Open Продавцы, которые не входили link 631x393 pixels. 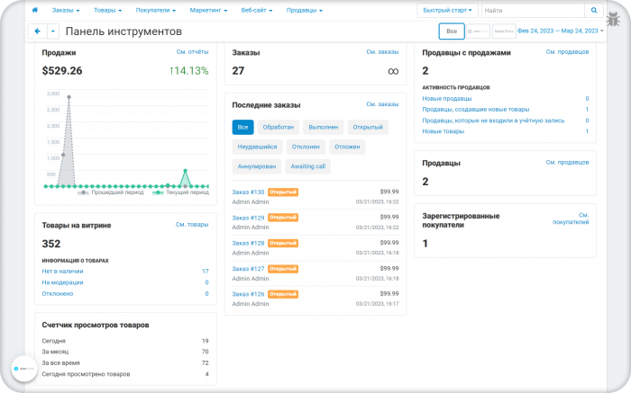(493, 121)
